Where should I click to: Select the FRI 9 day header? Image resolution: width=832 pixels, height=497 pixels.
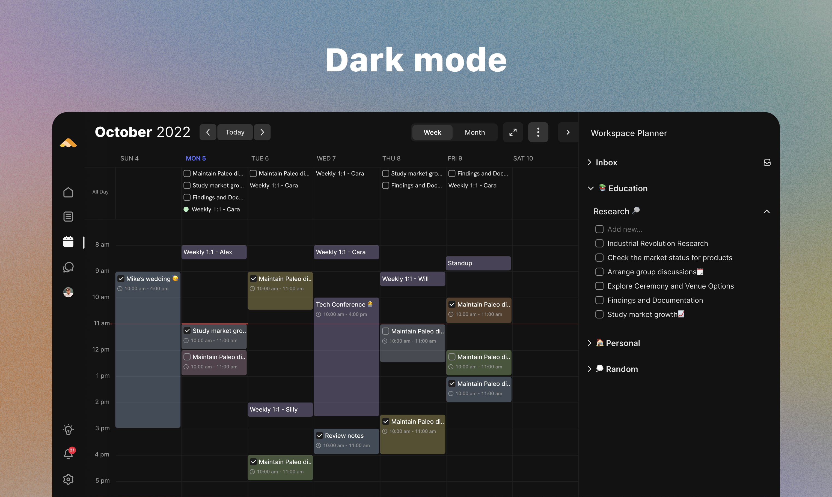click(x=454, y=158)
